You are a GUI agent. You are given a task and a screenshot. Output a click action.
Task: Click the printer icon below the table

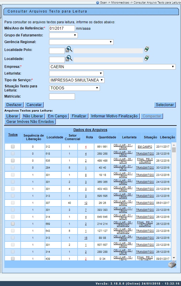coord(172,264)
